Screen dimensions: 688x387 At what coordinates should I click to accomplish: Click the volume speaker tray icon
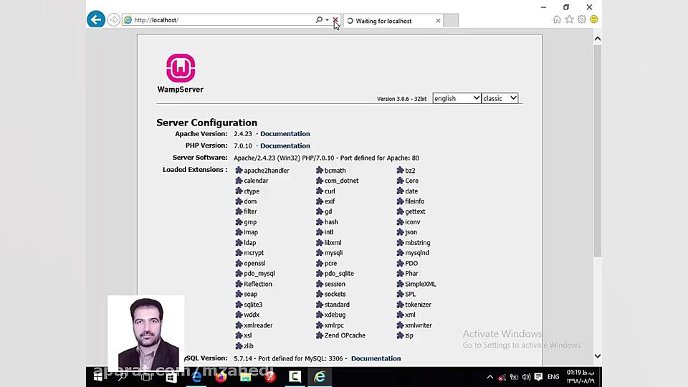point(526,377)
